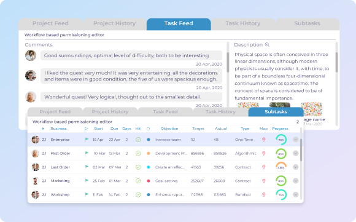
Task: Click the cyan status dot in Last Order row
Action: pyautogui.click(x=149, y=167)
